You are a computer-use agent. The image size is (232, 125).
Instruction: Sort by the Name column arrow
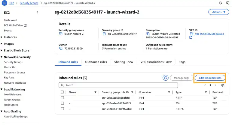pyautogui.click(x=96, y=92)
